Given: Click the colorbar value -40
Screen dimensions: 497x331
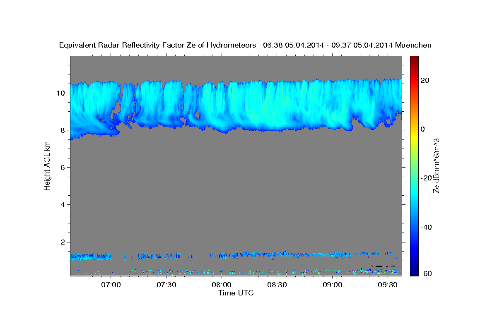Looking at the screenshot, I should click(426, 227).
